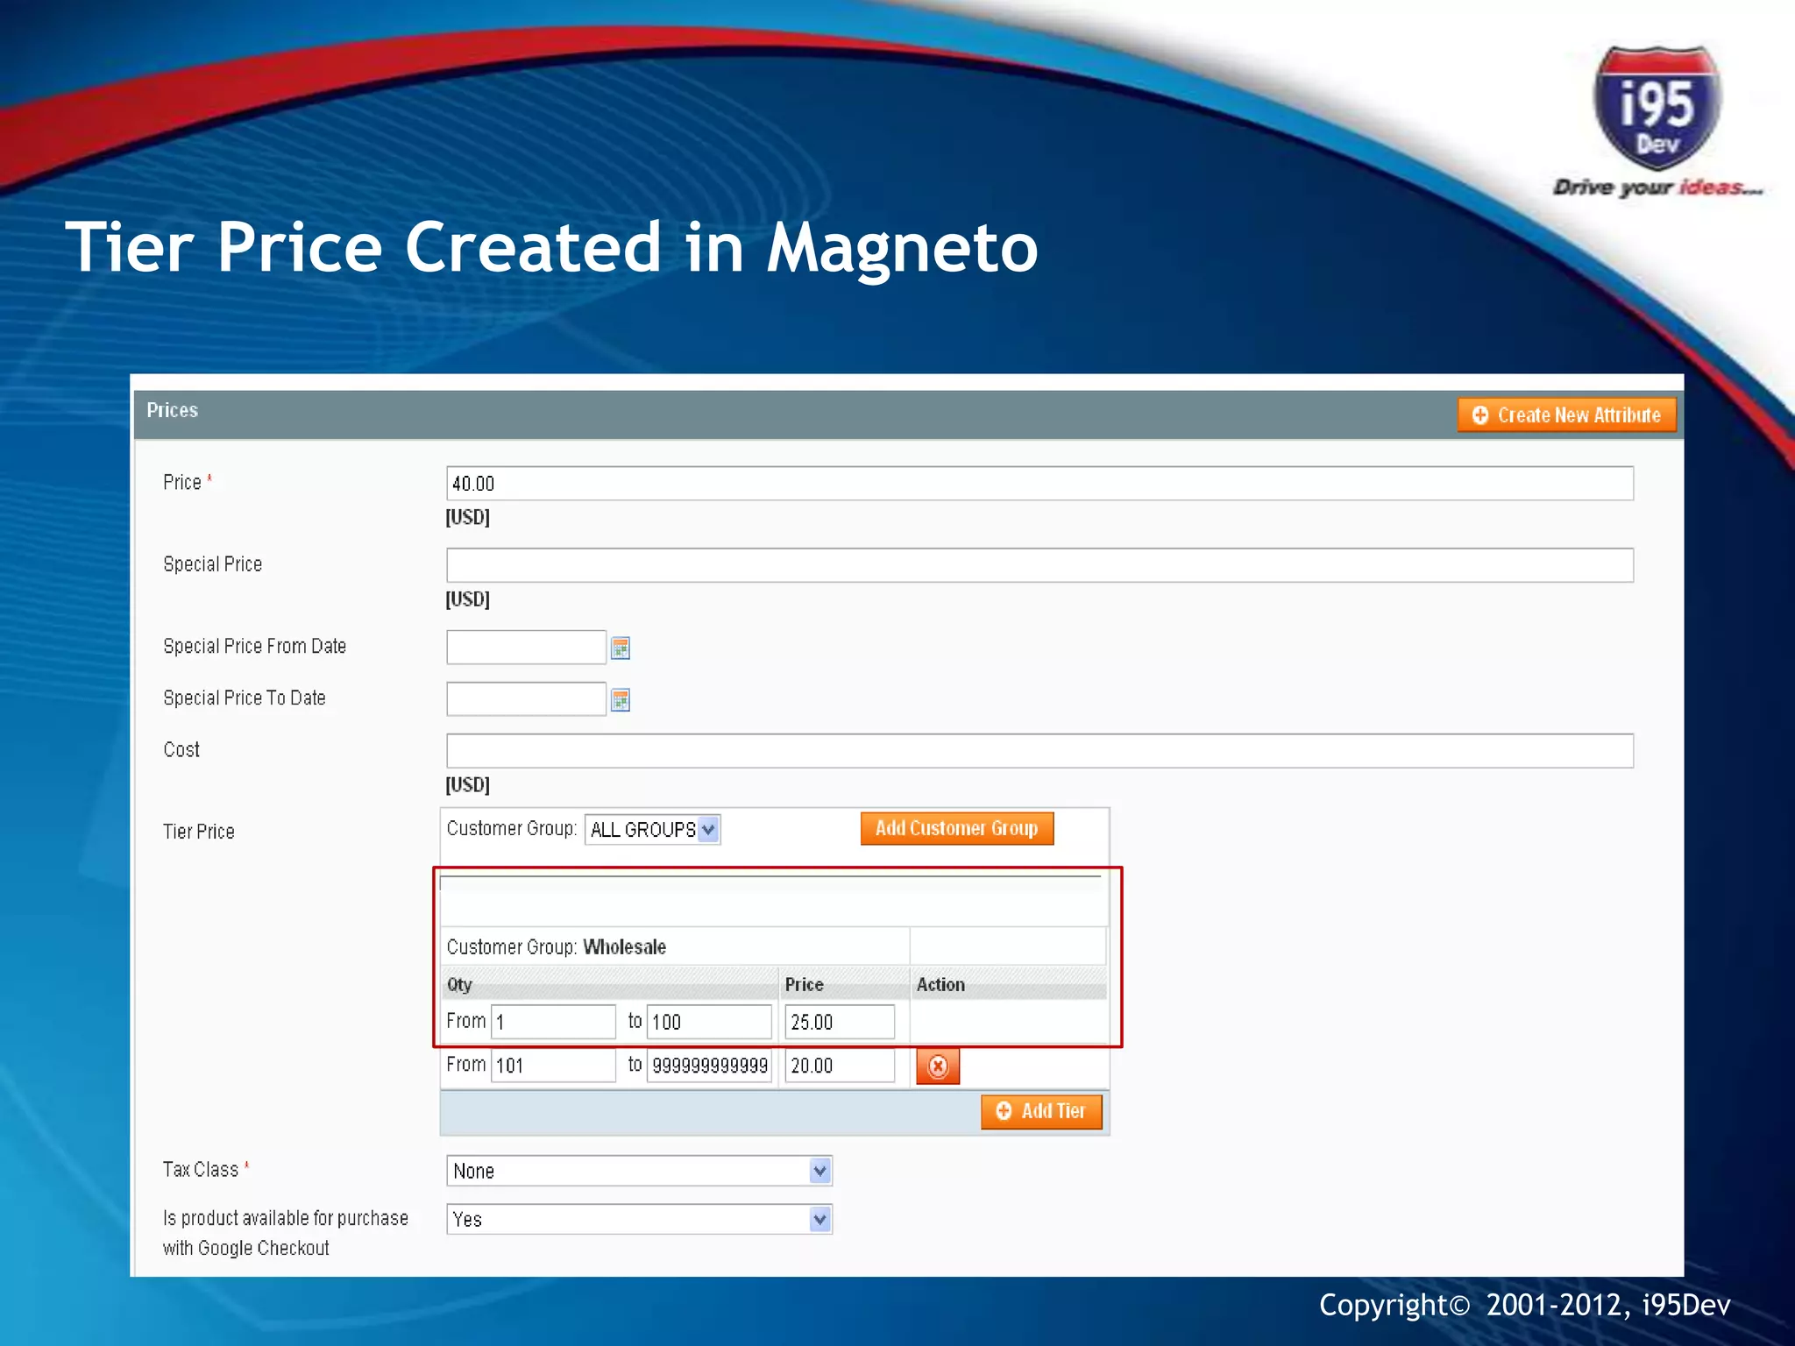Click the Special Price From Date field
This screenshot has width=1795, height=1346.
(x=527, y=648)
